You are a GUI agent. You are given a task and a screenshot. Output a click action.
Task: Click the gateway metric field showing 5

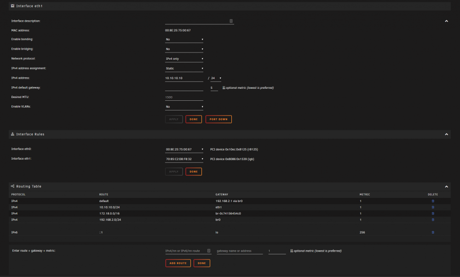point(214,88)
